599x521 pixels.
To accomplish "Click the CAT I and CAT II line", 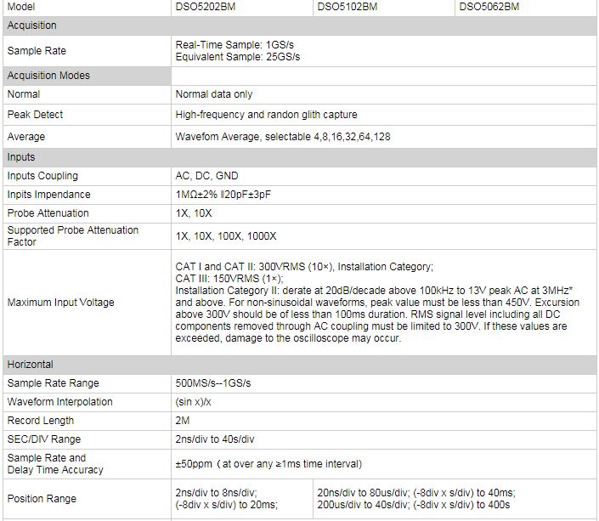I will 304,266.
